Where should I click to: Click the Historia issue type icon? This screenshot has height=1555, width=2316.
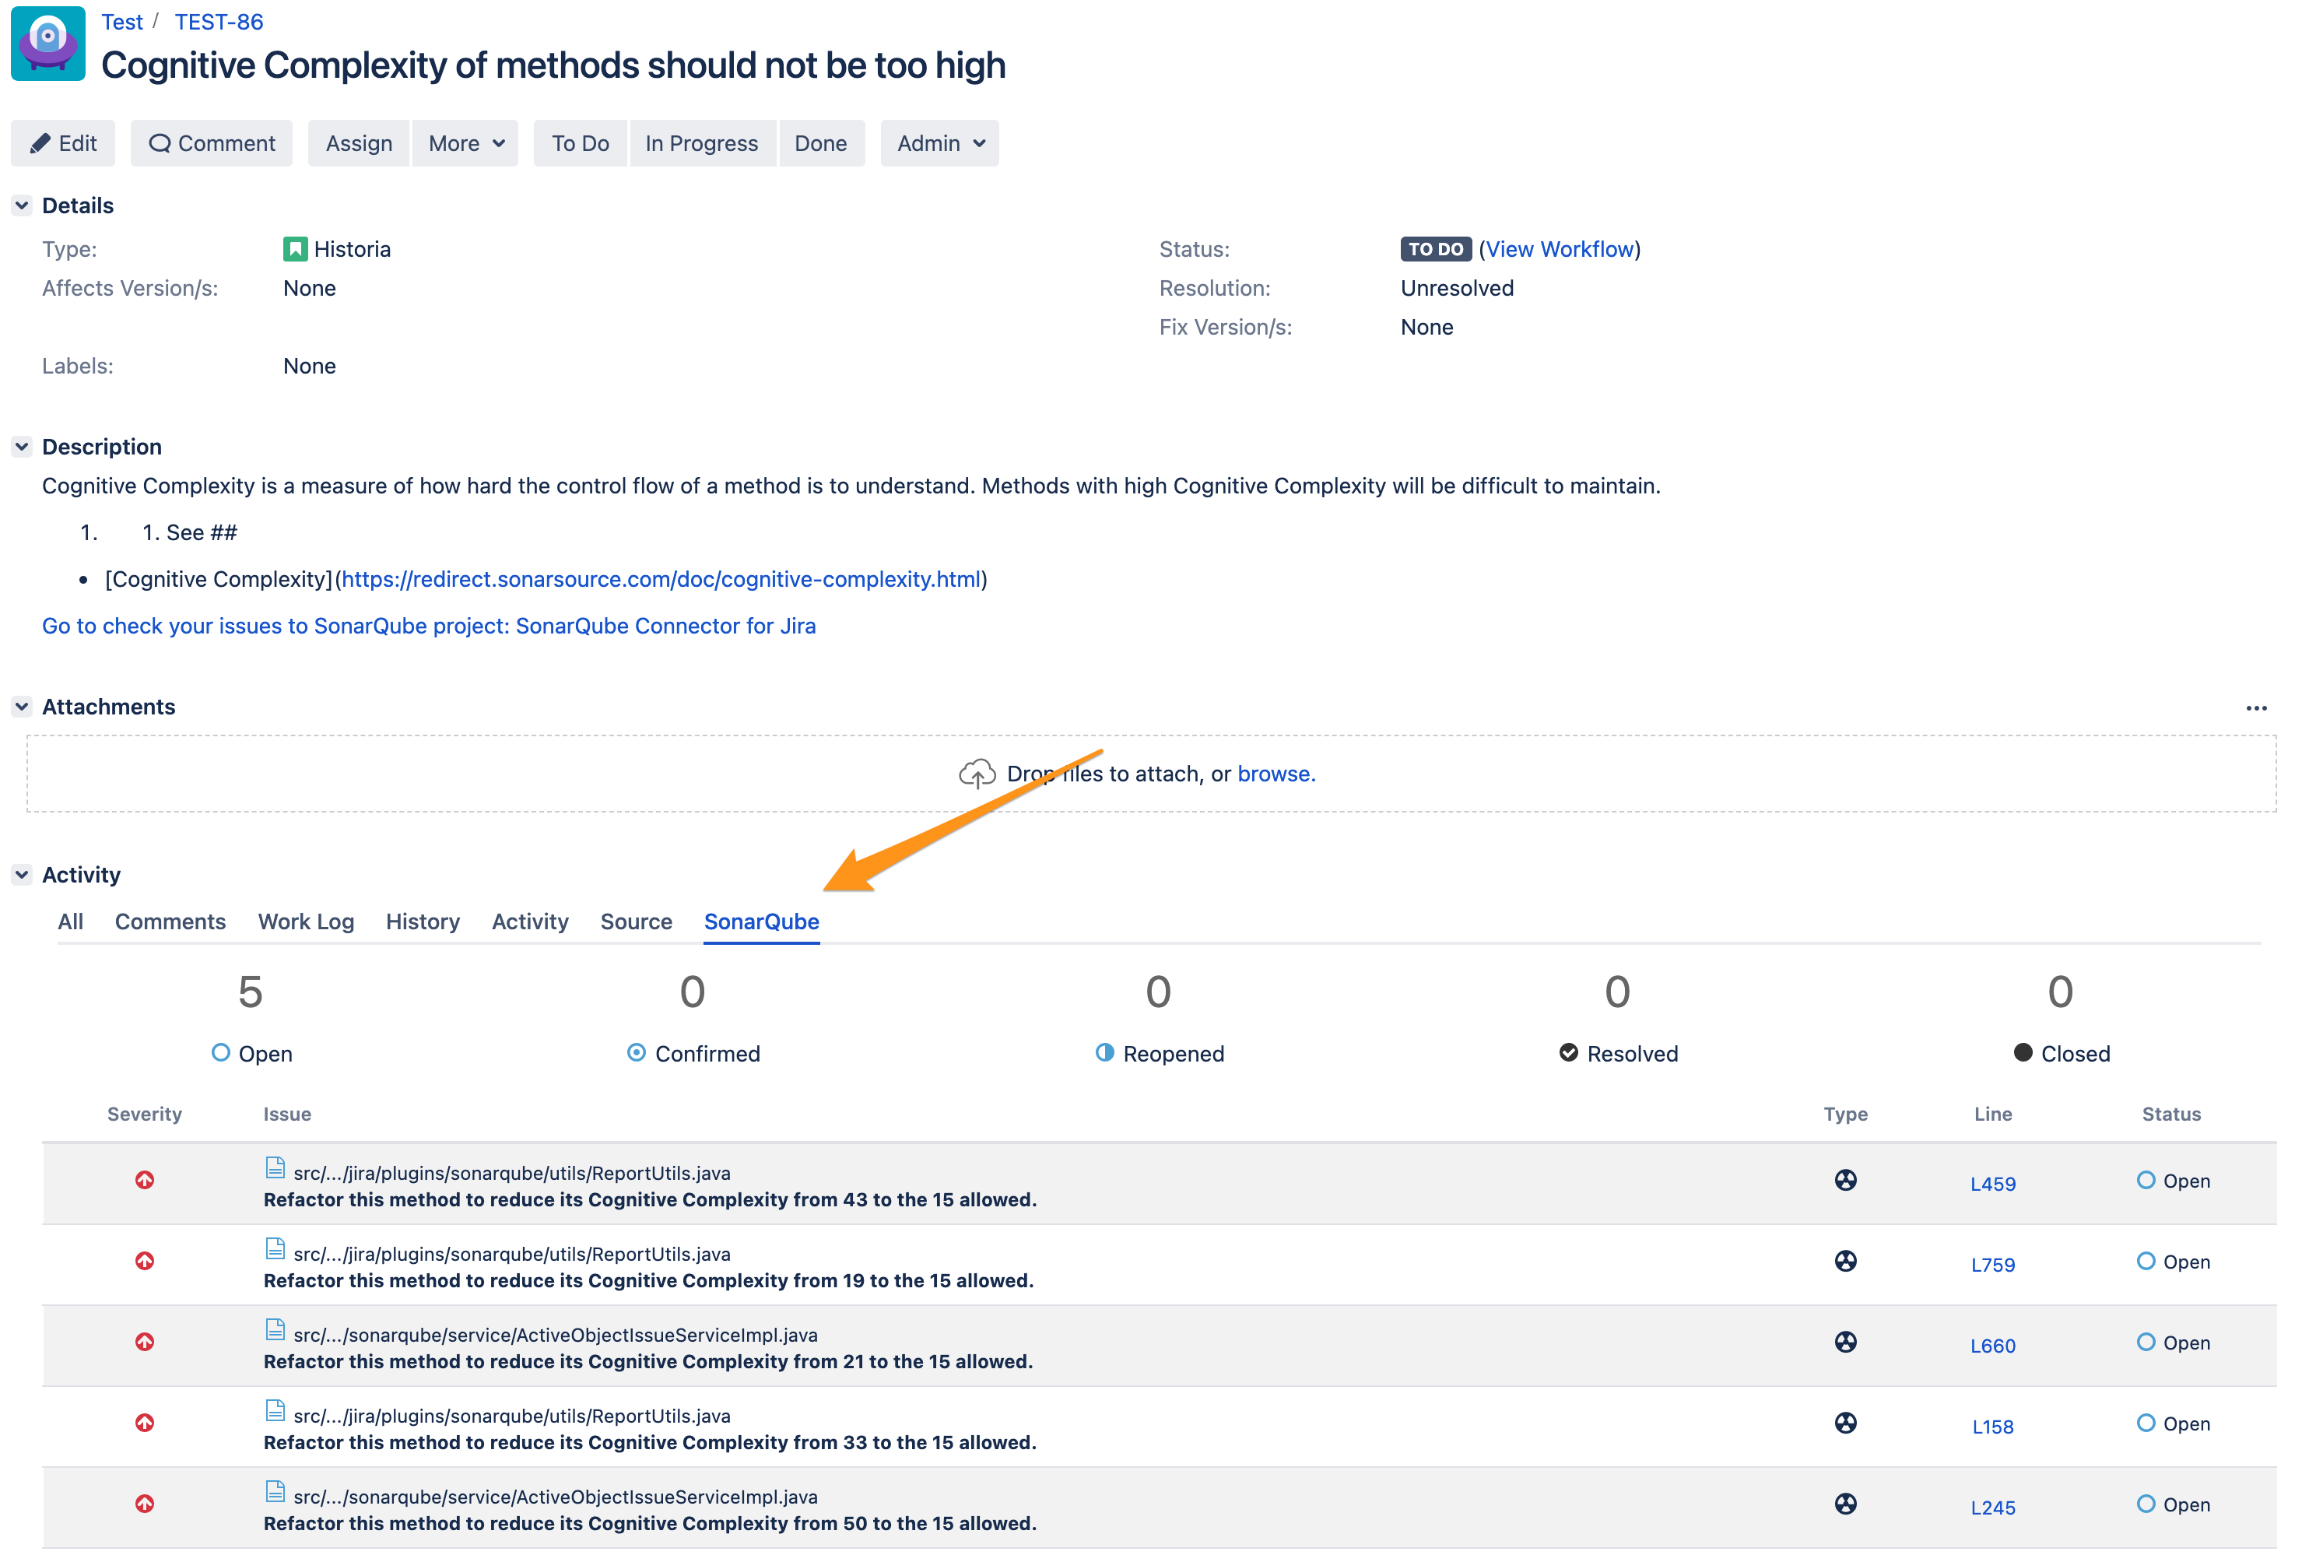point(294,249)
